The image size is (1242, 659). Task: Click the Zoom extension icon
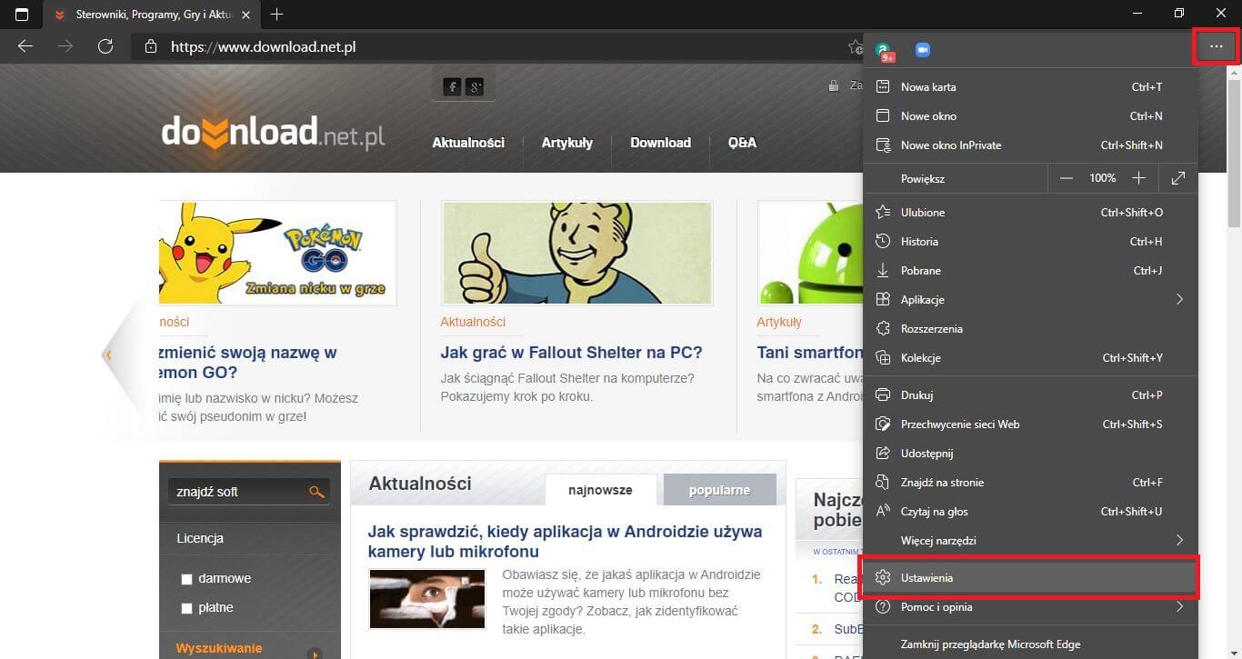pyautogui.click(x=922, y=50)
